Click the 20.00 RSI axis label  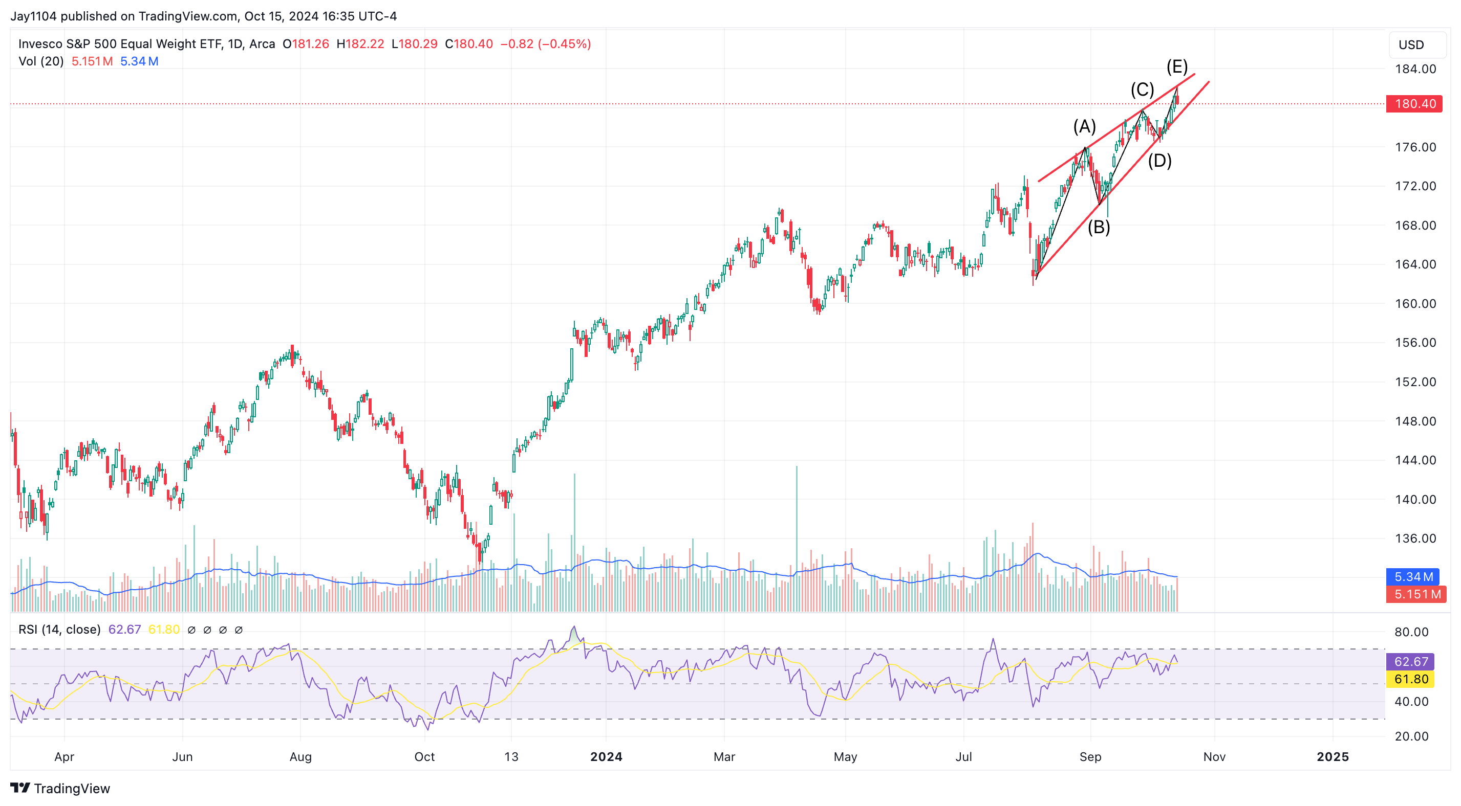click(x=1412, y=736)
